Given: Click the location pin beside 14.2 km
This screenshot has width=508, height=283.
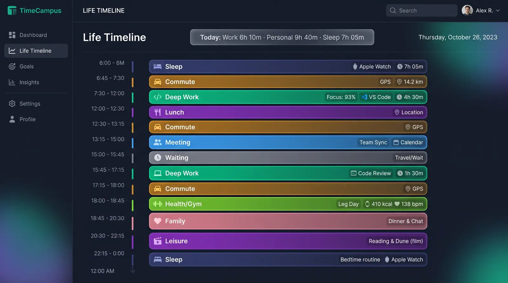Looking at the screenshot, I should pyautogui.click(x=399, y=82).
